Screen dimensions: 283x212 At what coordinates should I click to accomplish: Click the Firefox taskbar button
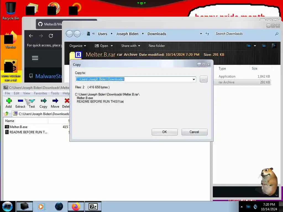coord(76,206)
